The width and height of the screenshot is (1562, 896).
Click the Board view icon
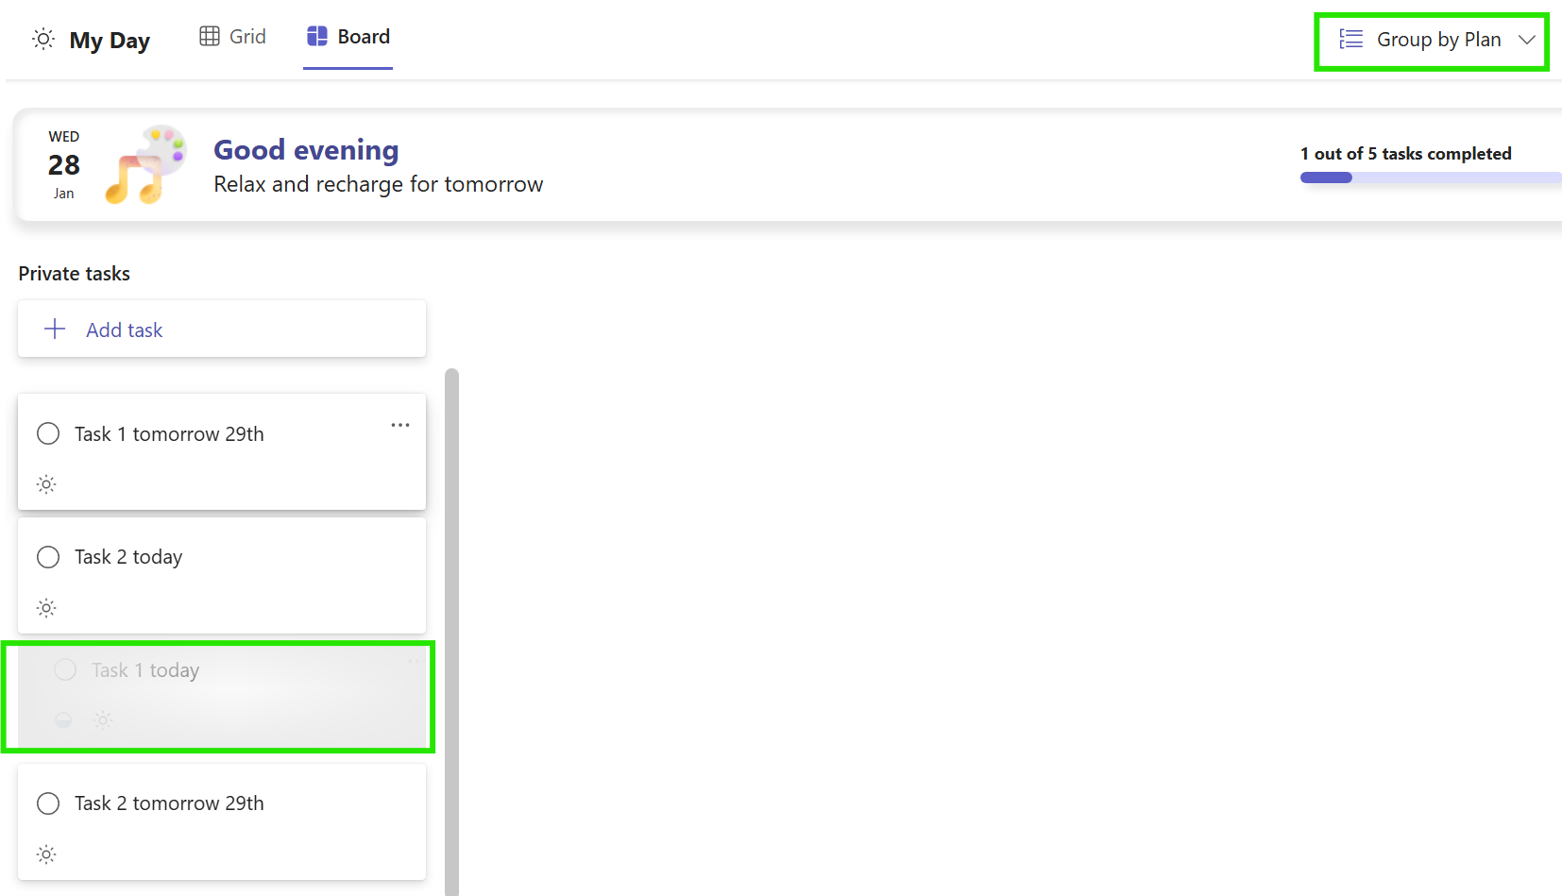(317, 36)
